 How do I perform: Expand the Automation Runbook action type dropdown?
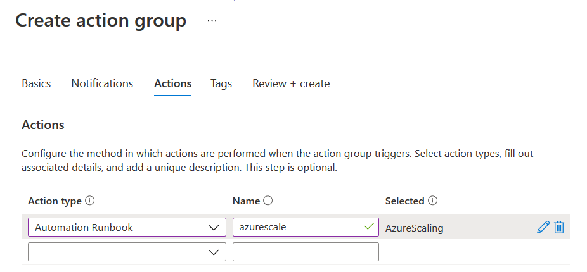213,228
